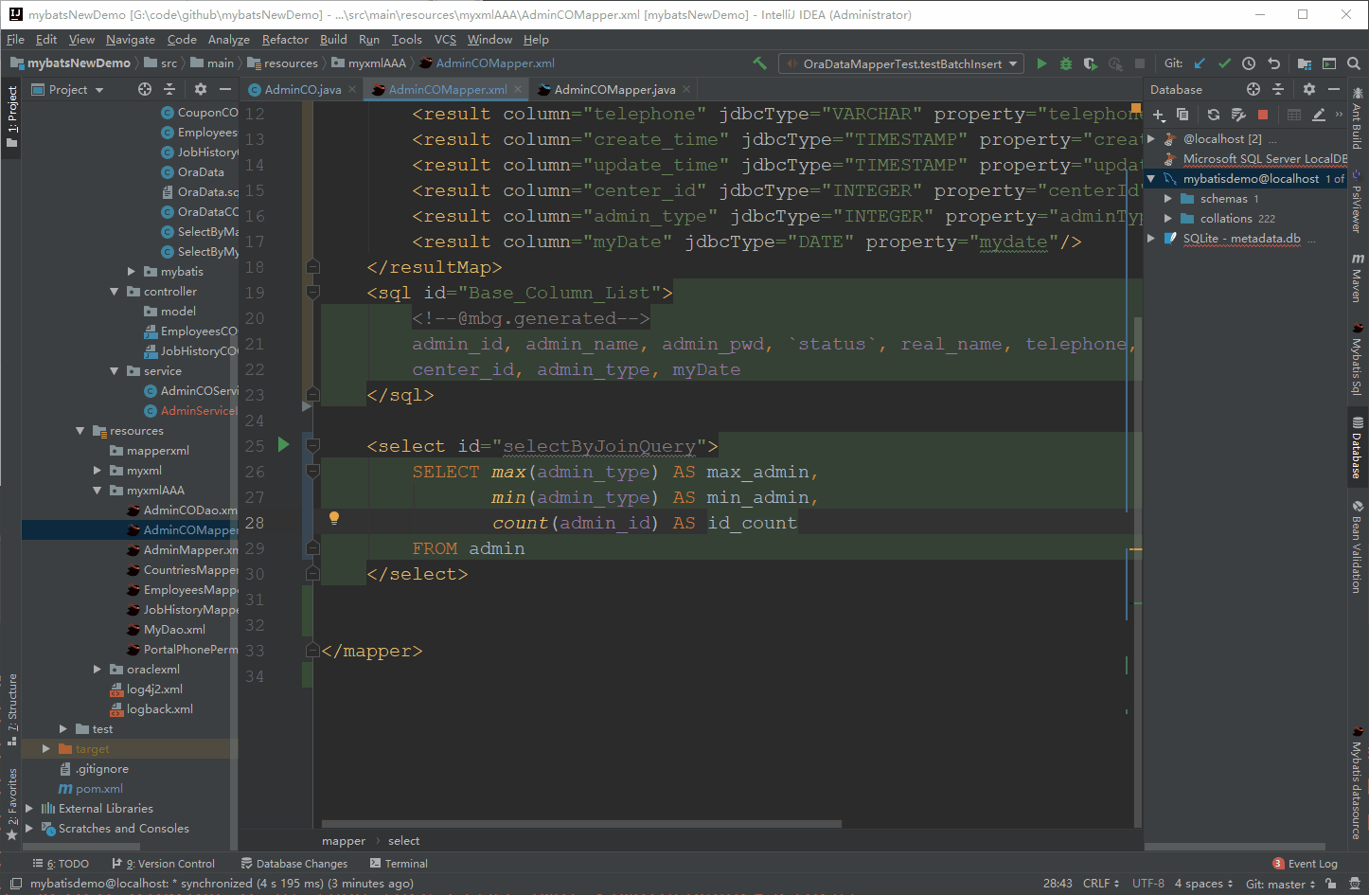
Task: Hide the Project panel with minus icon
Action: [225, 89]
